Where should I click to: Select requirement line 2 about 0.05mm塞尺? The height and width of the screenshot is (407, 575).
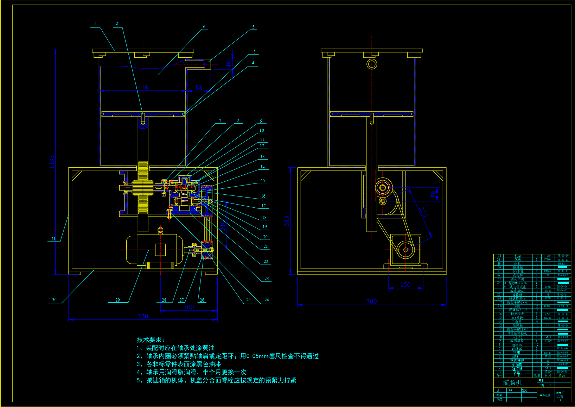[228, 356]
